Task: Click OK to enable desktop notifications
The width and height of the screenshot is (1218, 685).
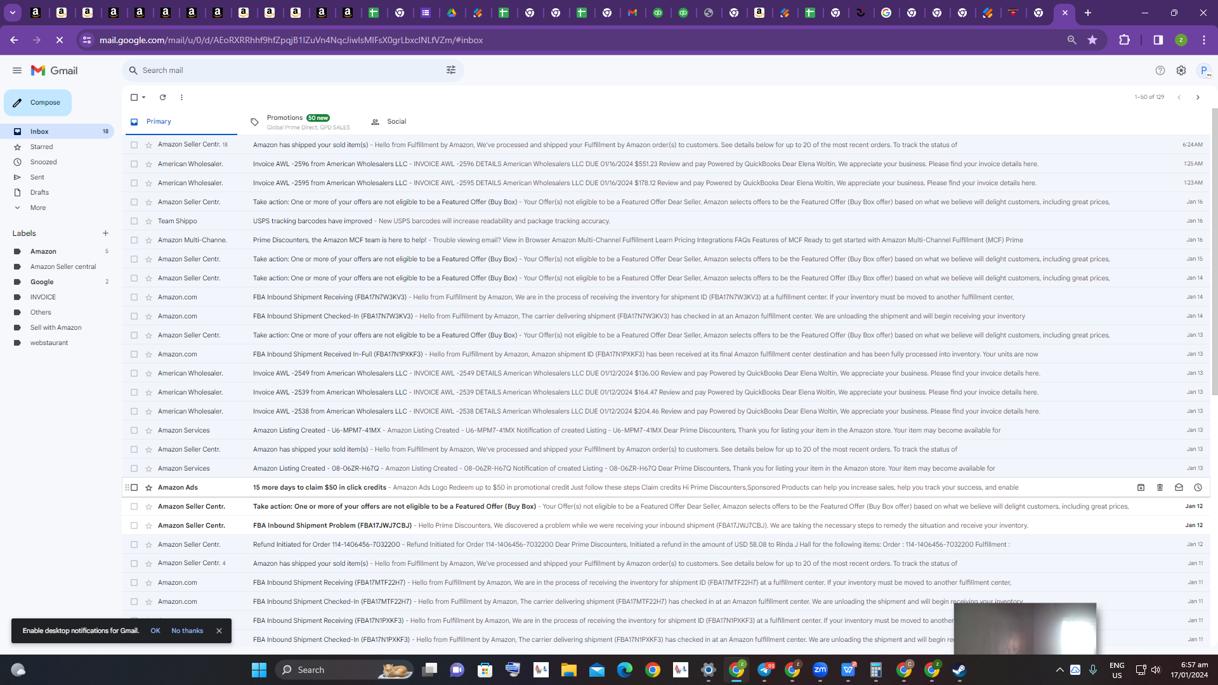Action: pos(155,630)
